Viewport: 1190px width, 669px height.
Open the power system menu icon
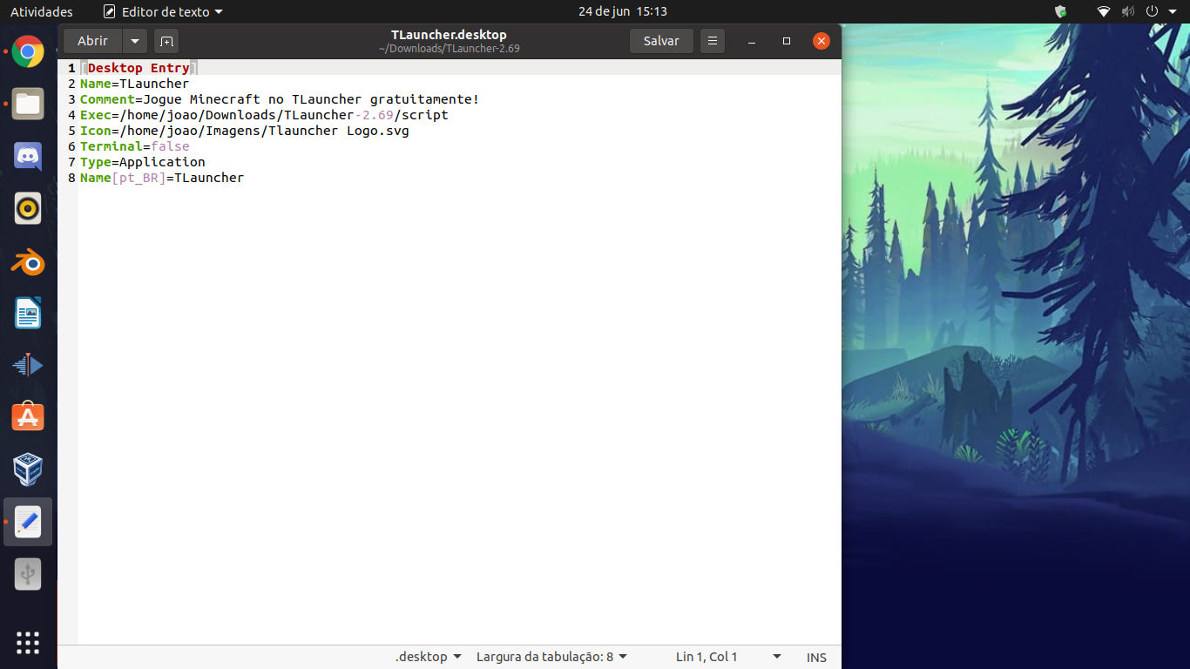pyautogui.click(x=1152, y=11)
